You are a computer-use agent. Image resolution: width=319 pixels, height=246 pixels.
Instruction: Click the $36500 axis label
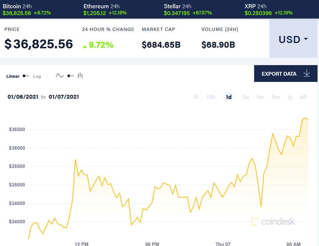[17, 130]
